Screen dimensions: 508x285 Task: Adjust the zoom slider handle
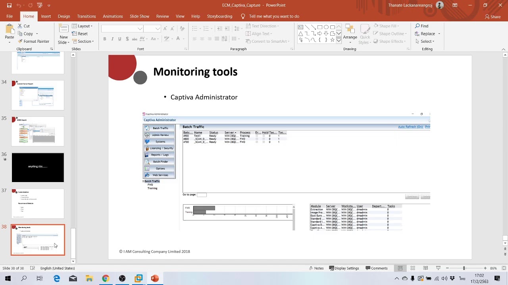click(x=464, y=268)
